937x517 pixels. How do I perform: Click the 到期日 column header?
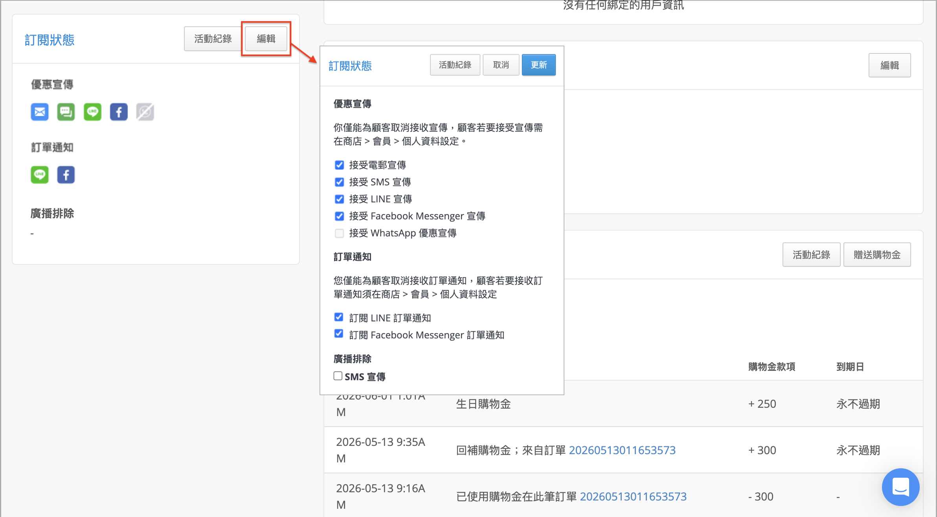click(x=850, y=367)
